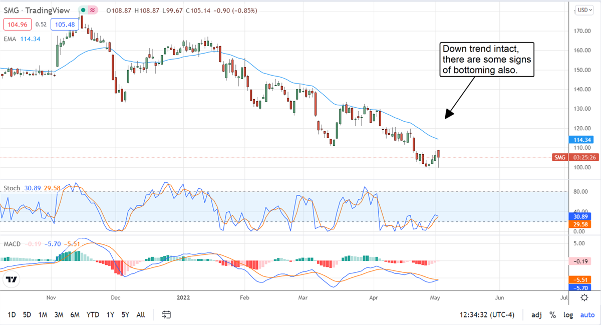This screenshot has width=601, height=325.
Task: Select the 1M time range
Action: [x=43, y=315]
